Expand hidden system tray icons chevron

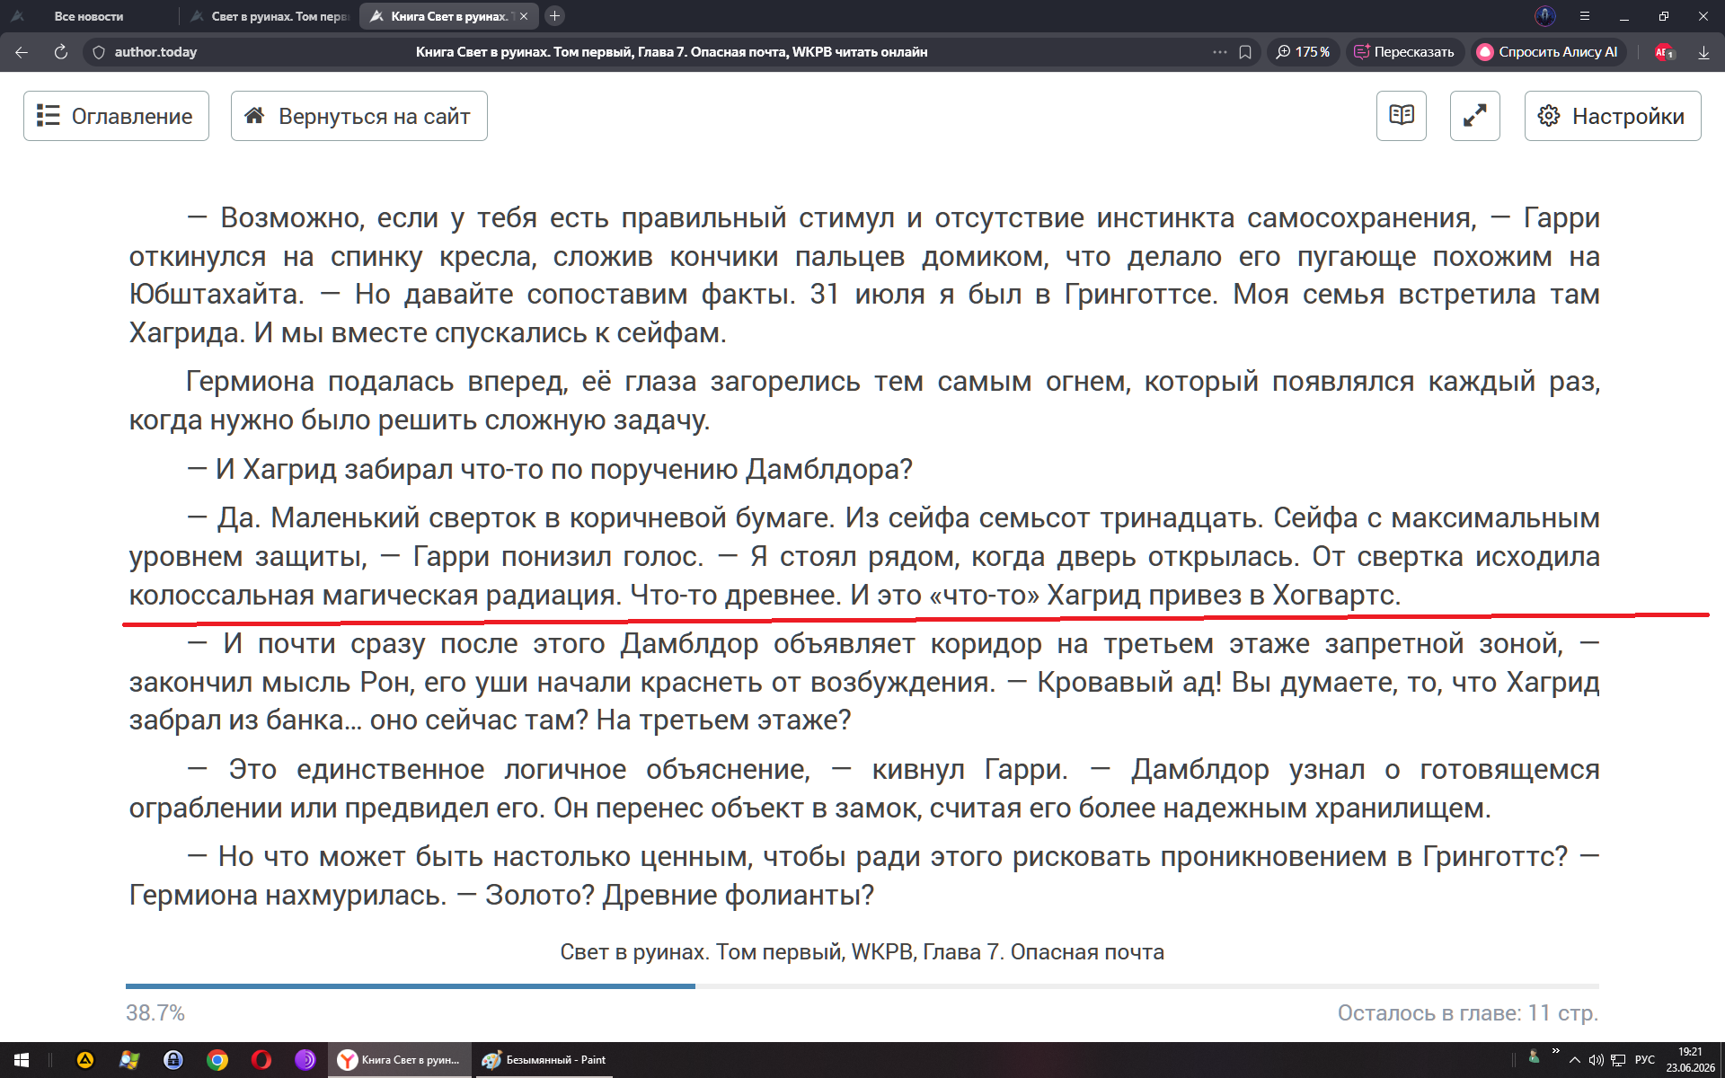tap(1574, 1060)
